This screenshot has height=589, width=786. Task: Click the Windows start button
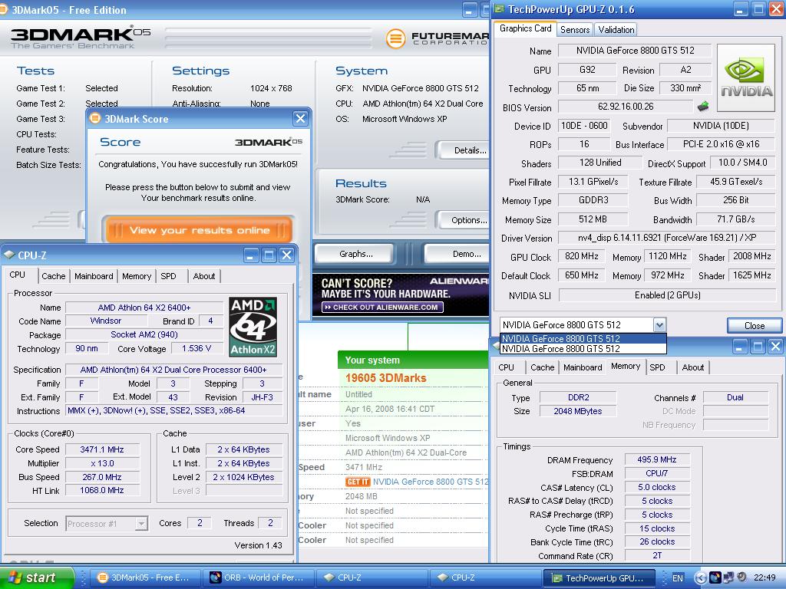coord(37,577)
